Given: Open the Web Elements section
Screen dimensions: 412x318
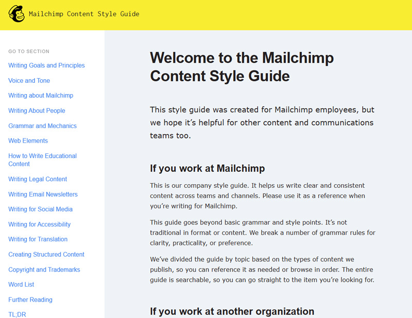Looking at the screenshot, I should point(28,141).
